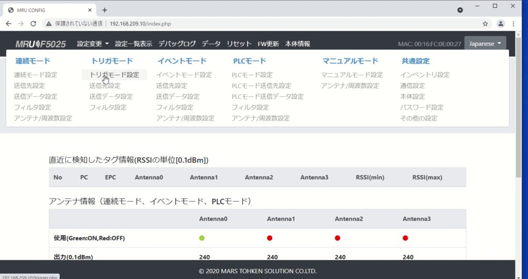The image size is (528, 279).
Task: Select パスワード設定
Action: [x=422, y=107]
